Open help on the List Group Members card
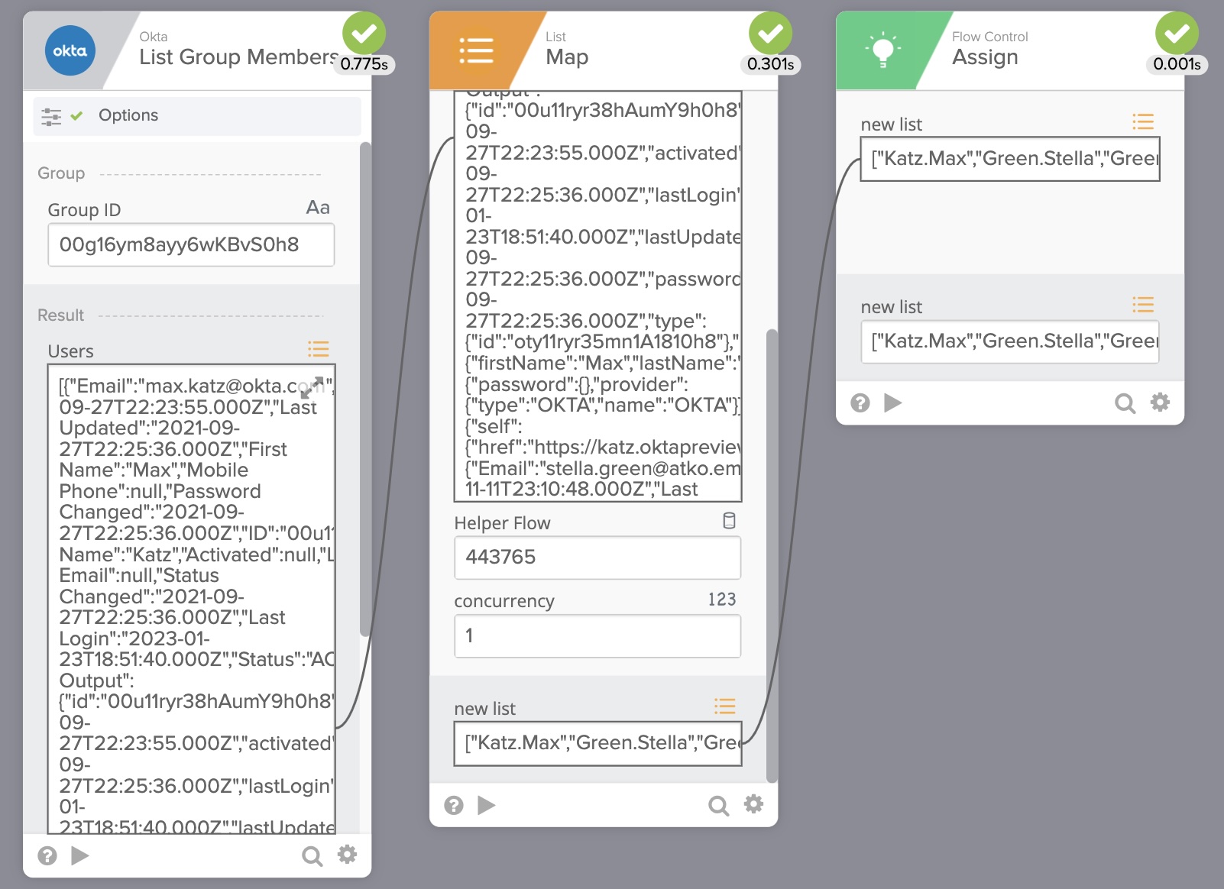 click(47, 855)
